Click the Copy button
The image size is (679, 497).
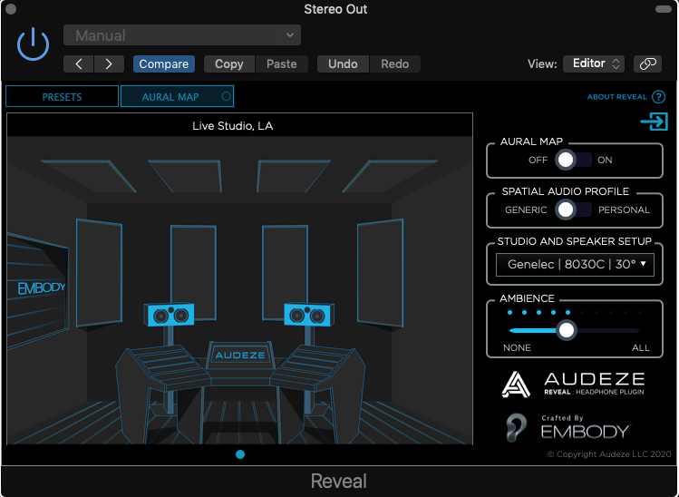pyautogui.click(x=229, y=64)
